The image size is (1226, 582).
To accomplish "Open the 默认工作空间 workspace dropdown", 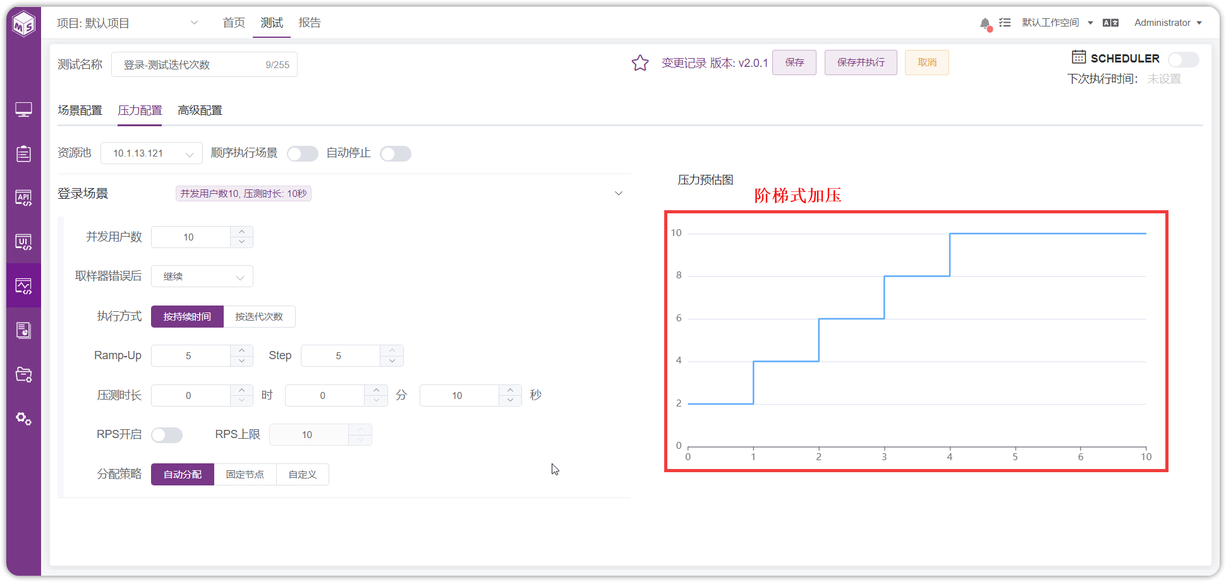I will [x=1058, y=23].
